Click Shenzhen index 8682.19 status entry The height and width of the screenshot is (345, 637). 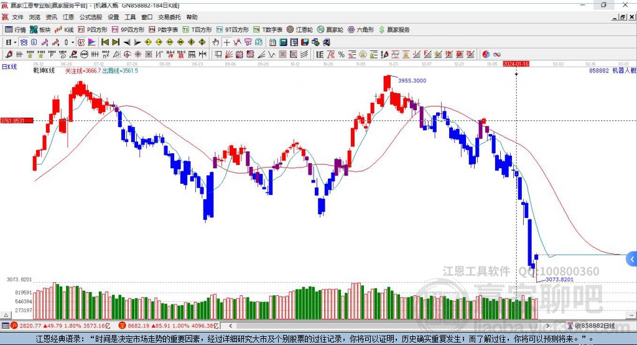coord(169,326)
